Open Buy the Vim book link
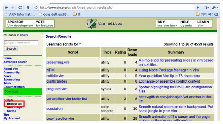Image resolution: width=223 pixels, height=124 pixels. (x=167, y=24)
